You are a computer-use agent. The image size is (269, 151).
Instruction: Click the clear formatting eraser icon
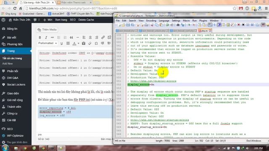(90, 44)
